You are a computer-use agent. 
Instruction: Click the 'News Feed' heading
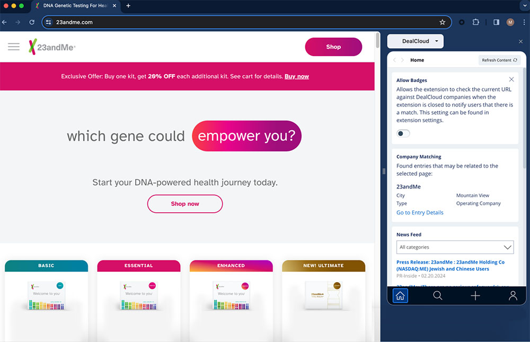click(x=409, y=235)
